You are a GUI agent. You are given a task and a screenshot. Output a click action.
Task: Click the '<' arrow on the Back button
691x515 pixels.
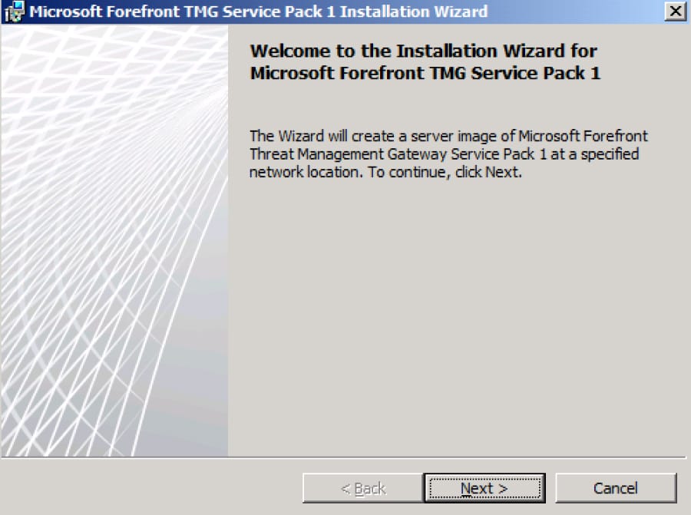click(x=346, y=489)
